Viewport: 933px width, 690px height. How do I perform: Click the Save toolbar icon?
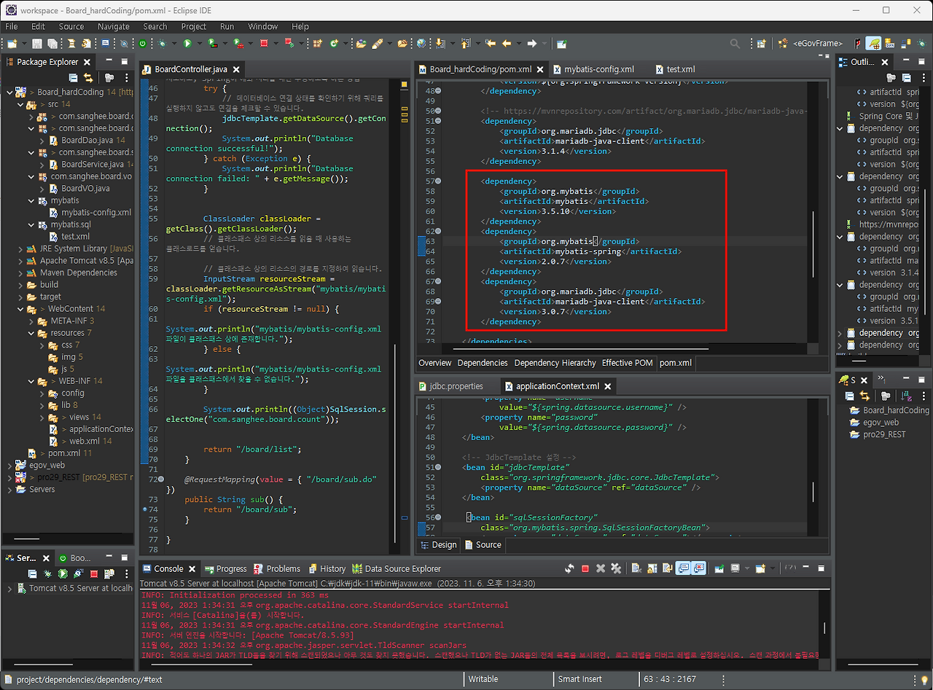[36, 44]
